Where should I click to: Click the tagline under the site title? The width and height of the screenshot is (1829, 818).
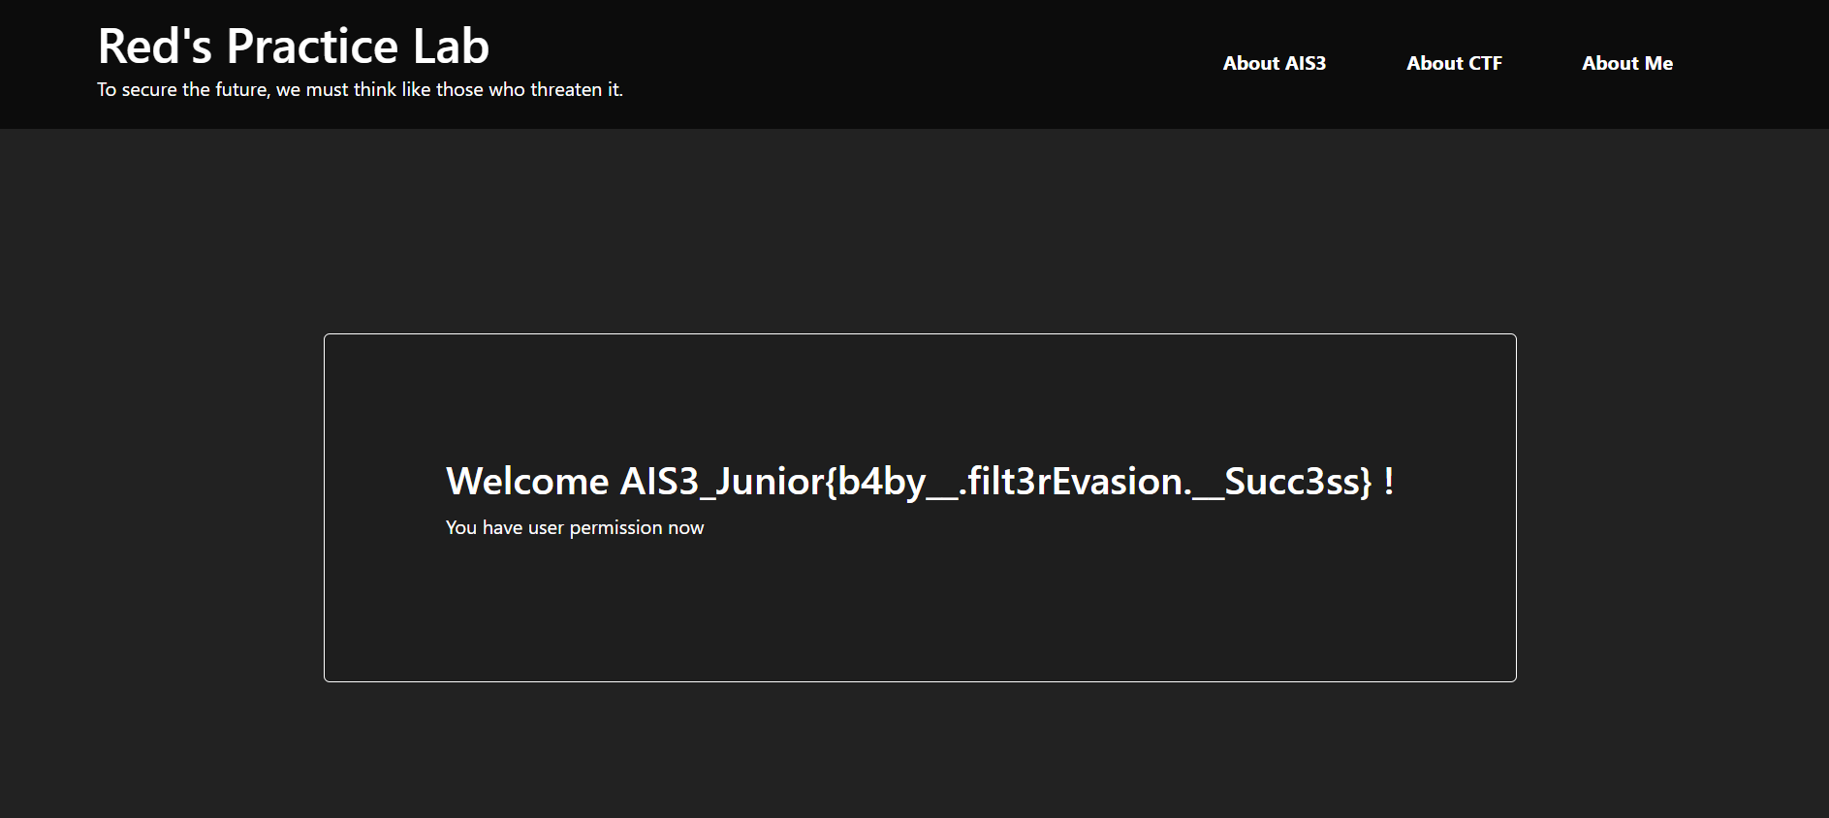pyautogui.click(x=360, y=89)
